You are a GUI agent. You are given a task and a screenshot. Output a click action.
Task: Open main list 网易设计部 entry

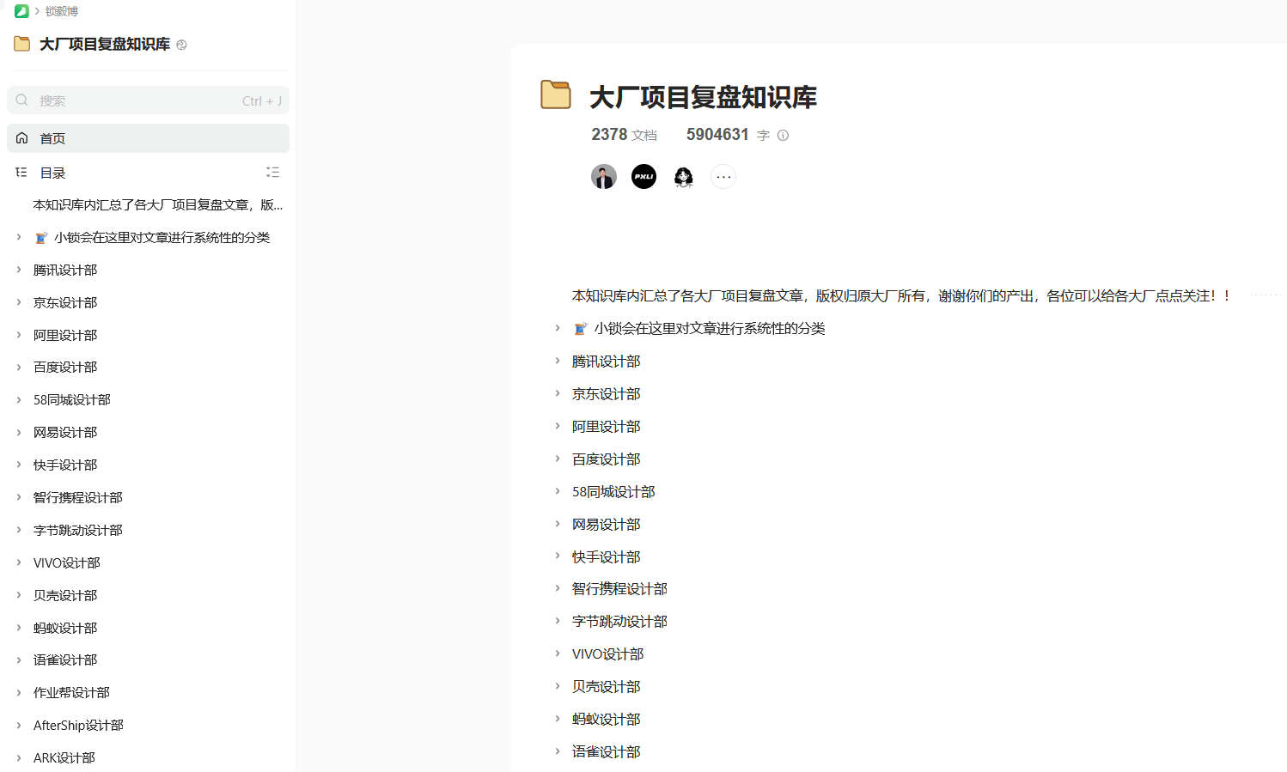click(x=607, y=525)
